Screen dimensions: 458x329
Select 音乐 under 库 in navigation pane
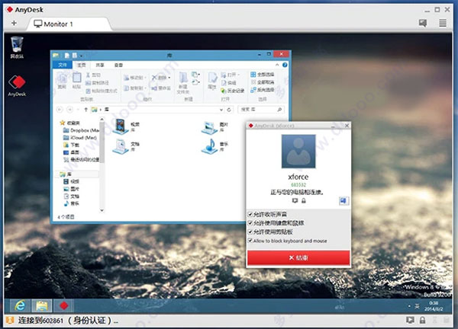tap(72, 203)
